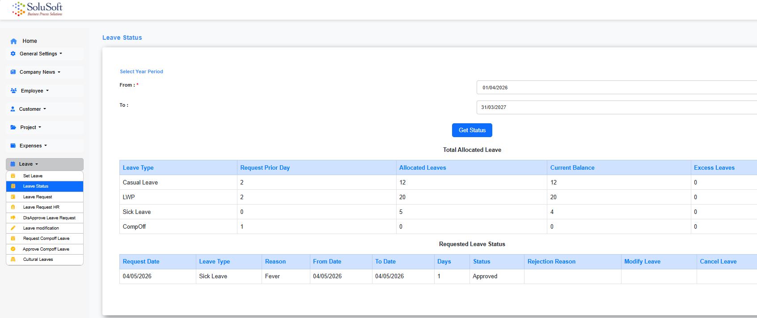Select Leave Status menu item
The image size is (757, 318).
[45, 186]
